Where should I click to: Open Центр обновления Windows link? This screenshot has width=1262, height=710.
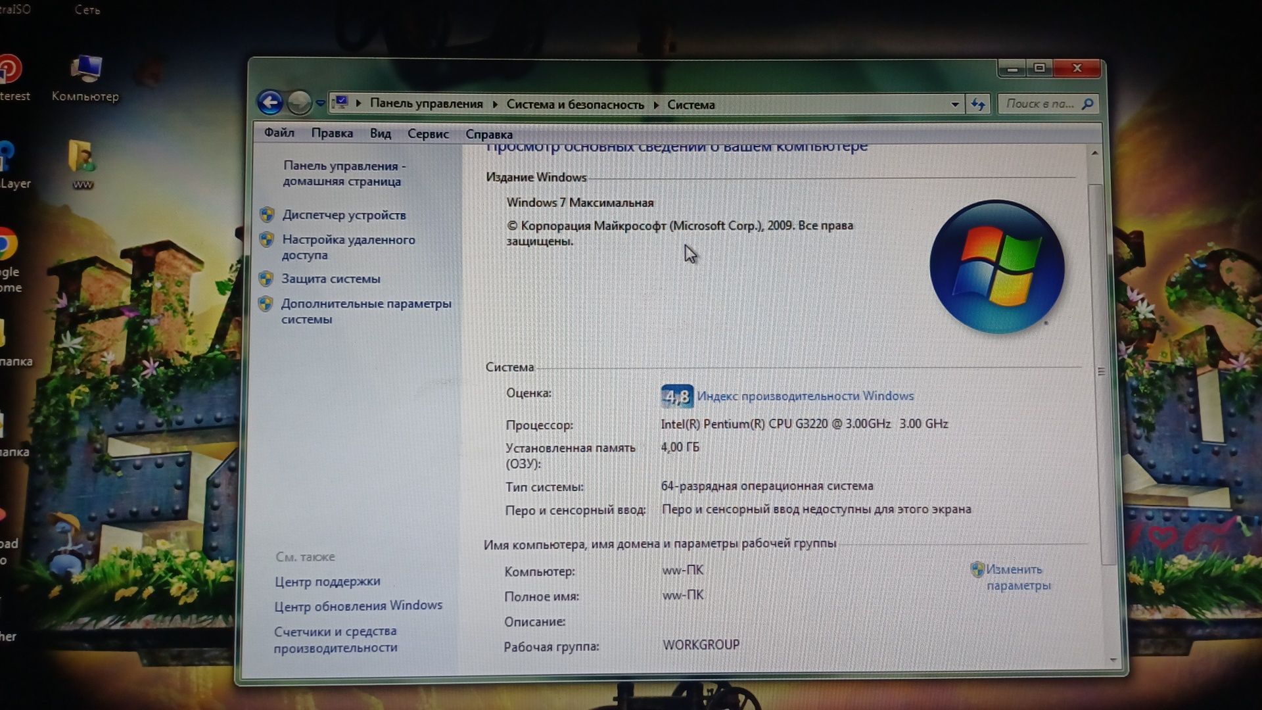[x=358, y=606]
